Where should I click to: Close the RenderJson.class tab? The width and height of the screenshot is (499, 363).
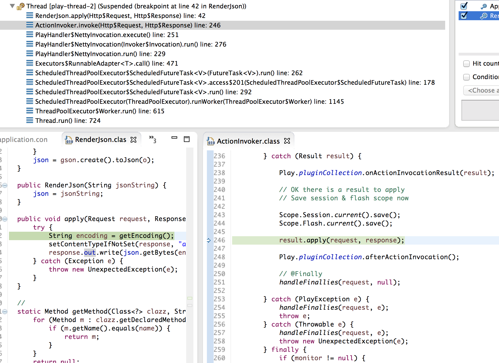point(134,140)
